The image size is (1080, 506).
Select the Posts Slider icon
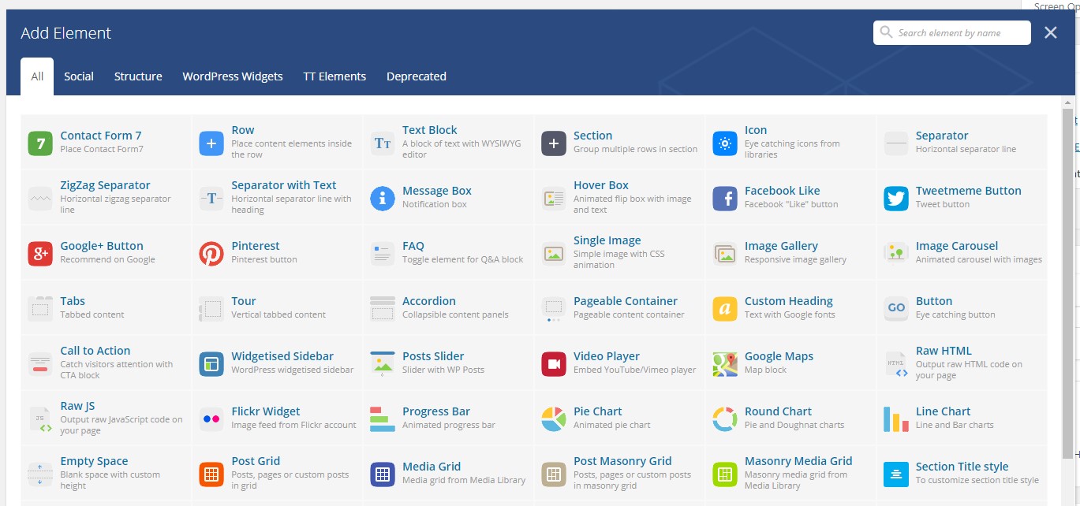[383, 364]
